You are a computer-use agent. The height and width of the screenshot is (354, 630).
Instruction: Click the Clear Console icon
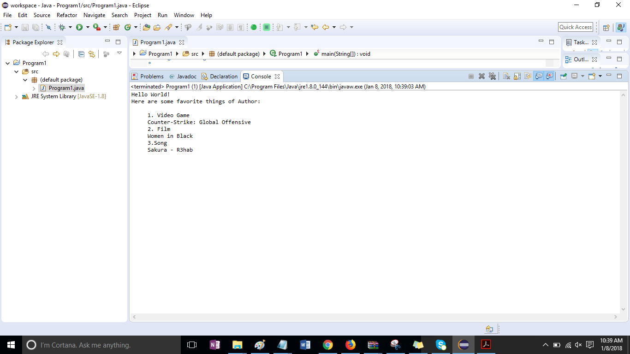pyautogui.click(x=506, y=76)
